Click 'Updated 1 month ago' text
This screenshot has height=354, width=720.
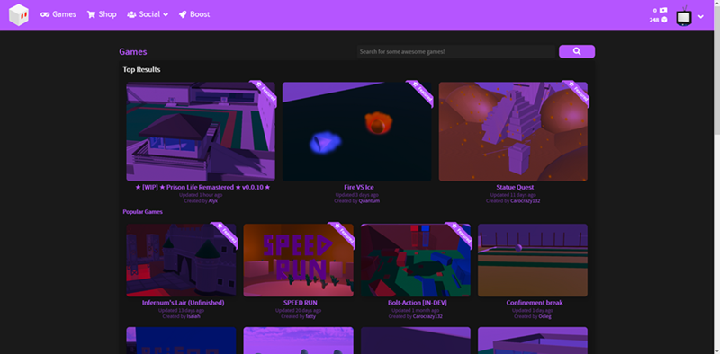coord(416,311)
